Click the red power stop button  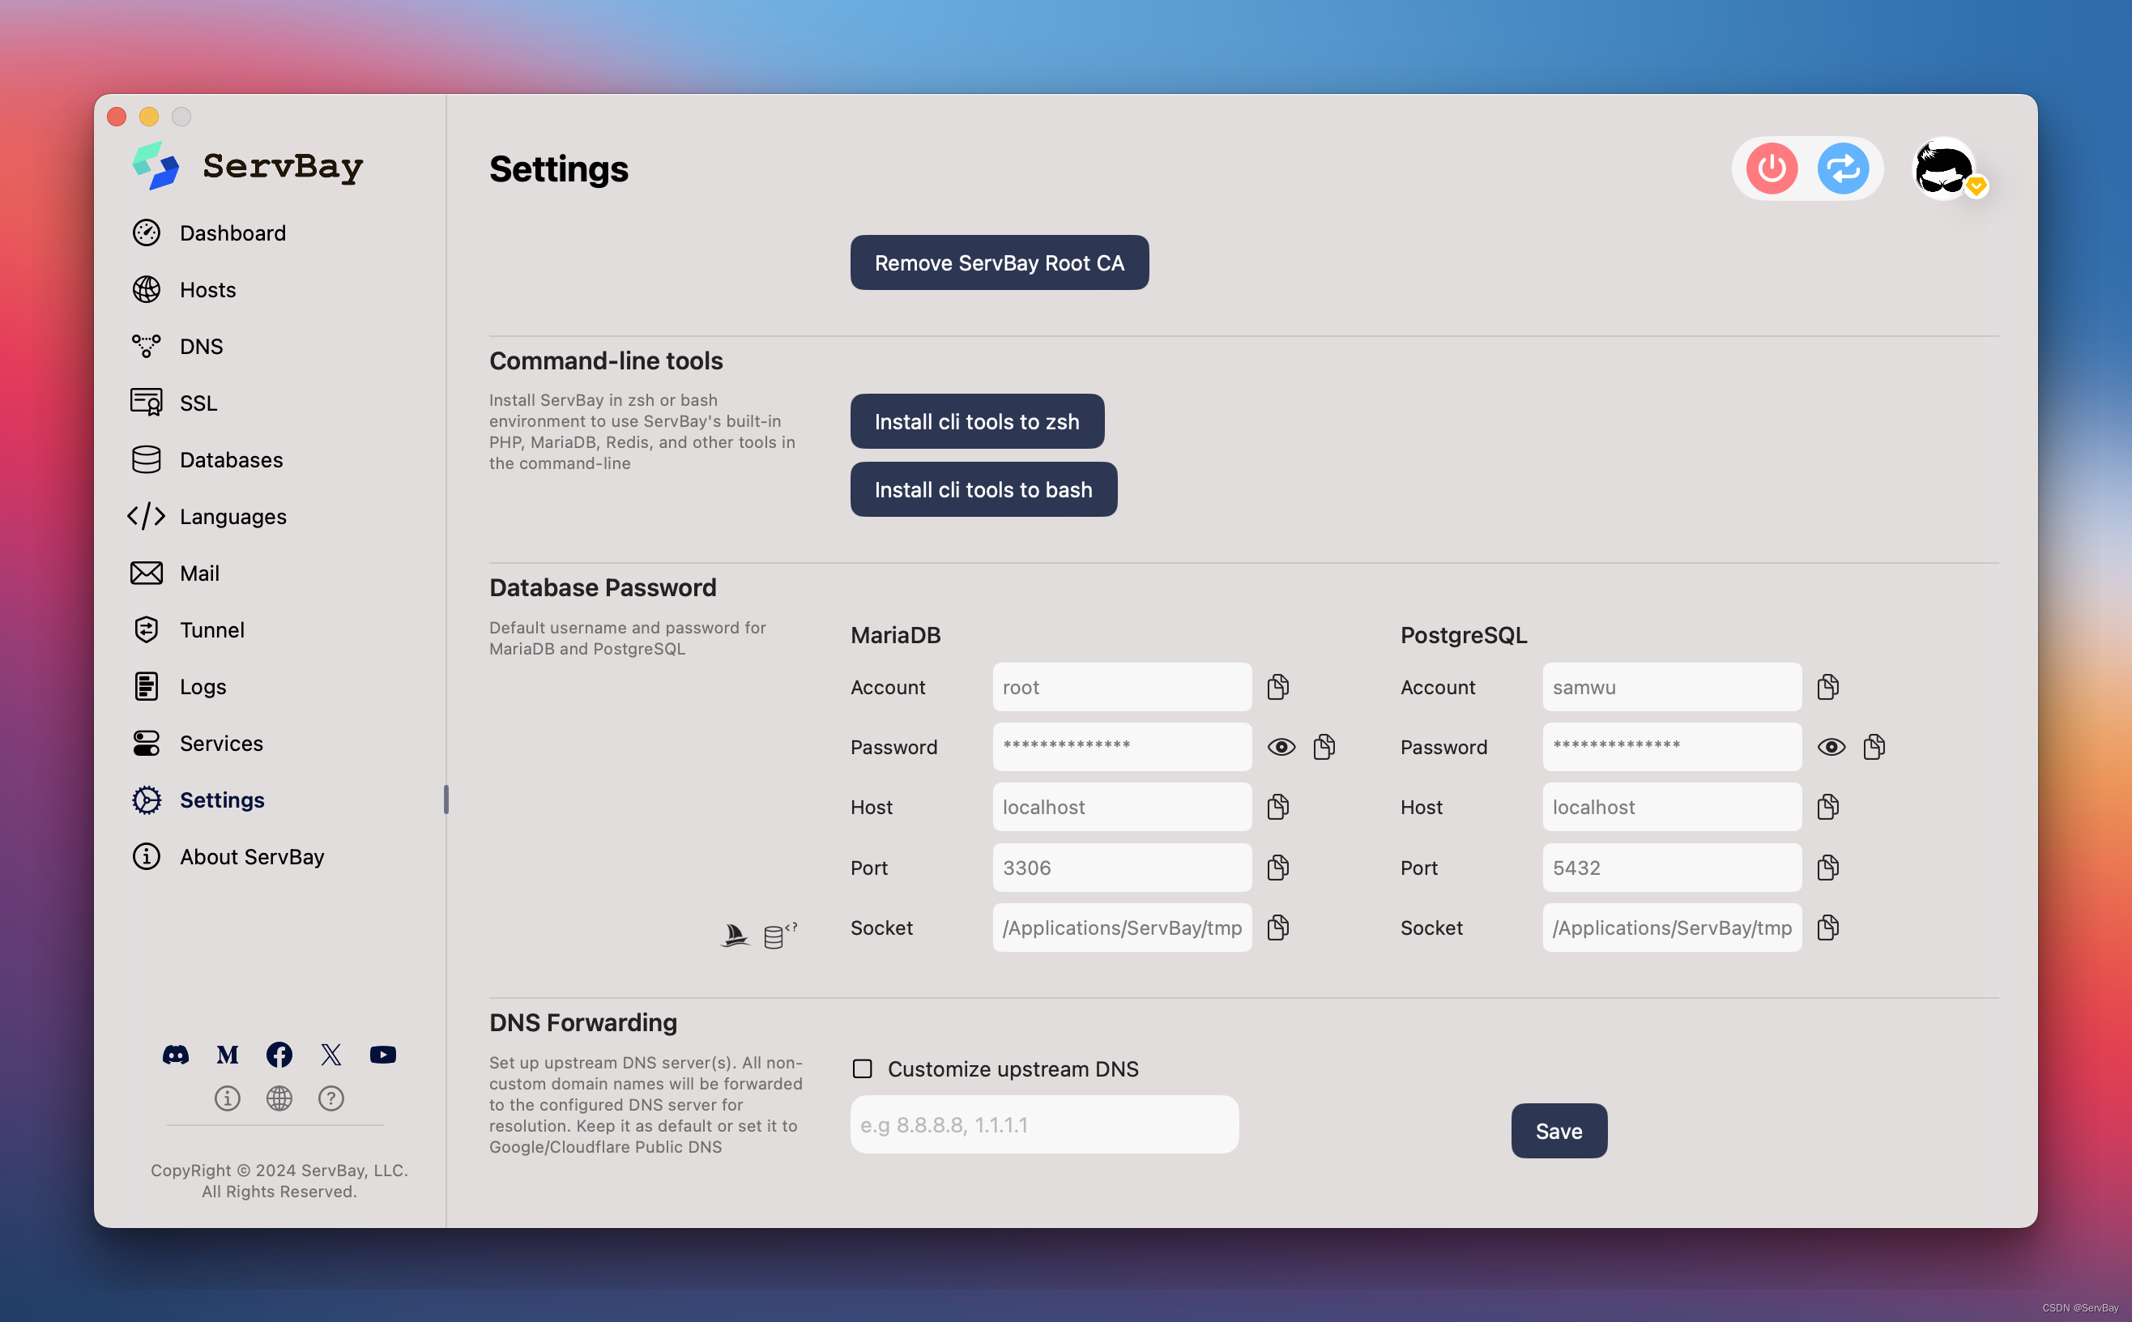(x=1771, y=168)
